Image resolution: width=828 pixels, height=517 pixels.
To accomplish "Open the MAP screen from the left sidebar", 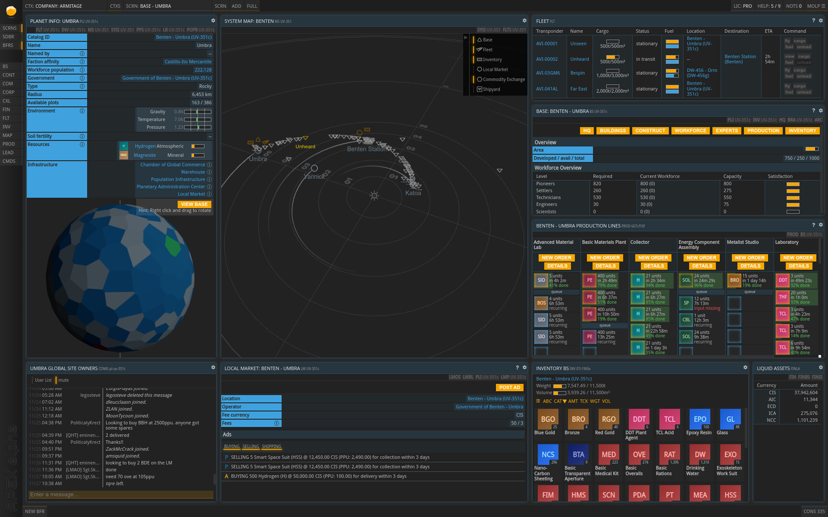I will tap(8, 135).
